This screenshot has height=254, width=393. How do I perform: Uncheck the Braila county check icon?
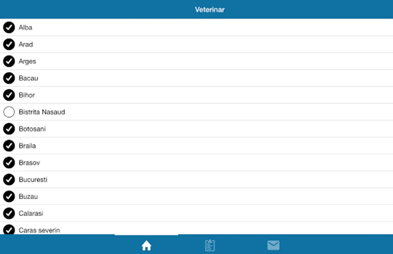[9, 146]
